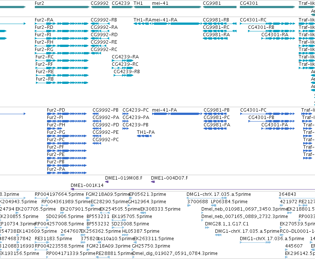This screenshot has height=259, width=315.
Task: Click the TH1-PA protein feature
Action: click(144, 136)
